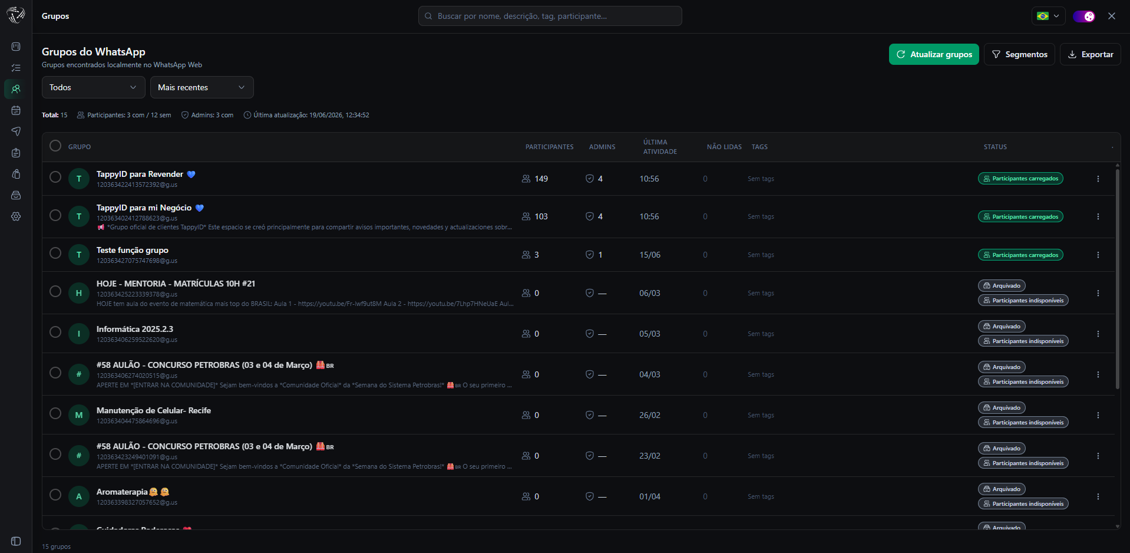Close the Grupos panel with X

coord(1112,16)
